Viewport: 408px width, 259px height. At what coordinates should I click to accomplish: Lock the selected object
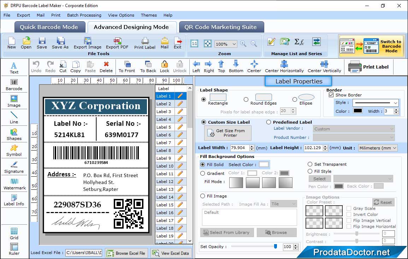point(165,67)
